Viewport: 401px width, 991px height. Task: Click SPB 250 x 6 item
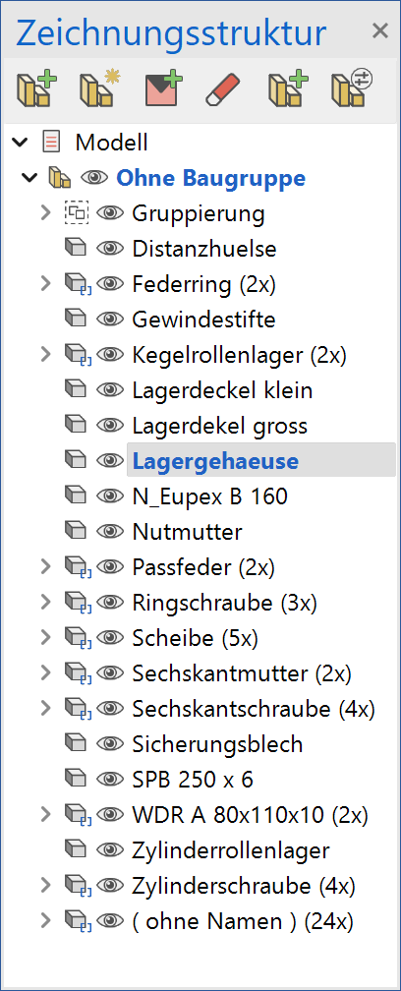[193, 780]
